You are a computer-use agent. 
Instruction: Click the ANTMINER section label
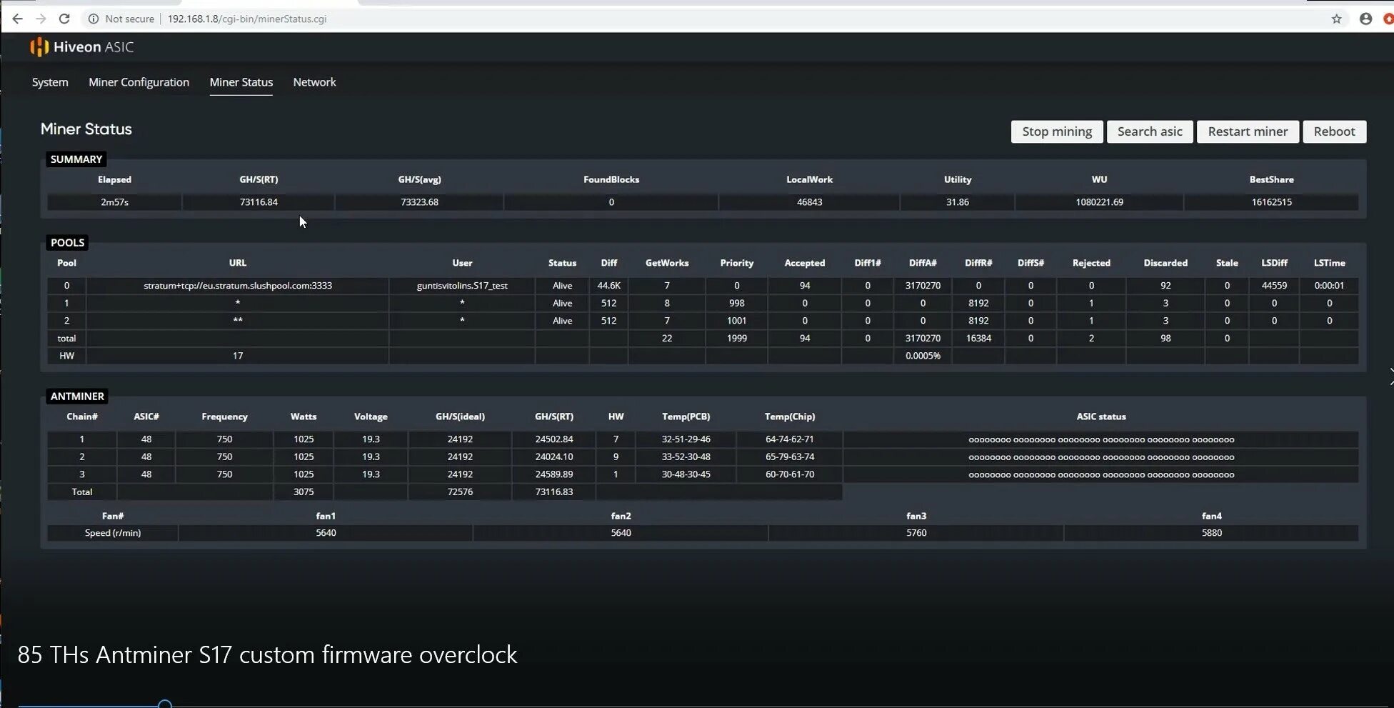tap(77, 397)
